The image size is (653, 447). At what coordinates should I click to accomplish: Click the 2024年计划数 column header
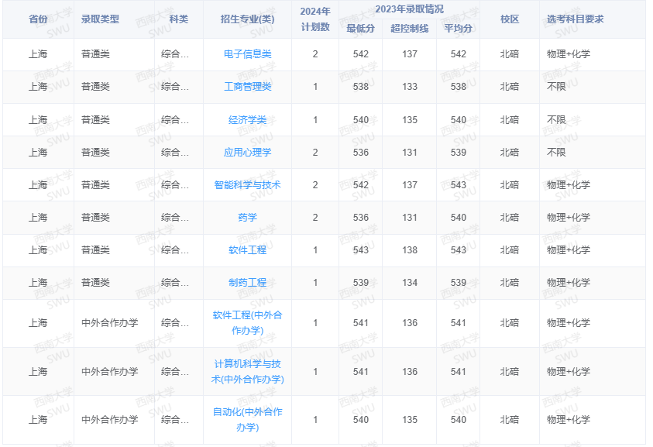[x=314, y=18]
